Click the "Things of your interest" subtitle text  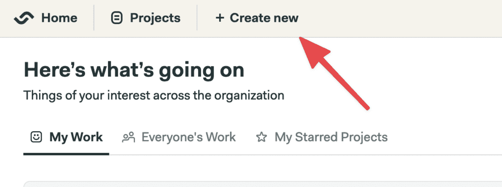point(154,95)
